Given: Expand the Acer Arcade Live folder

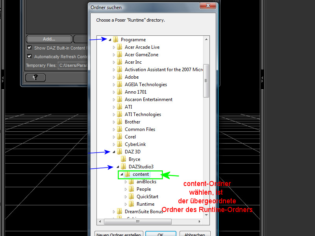Looking at the screenshot, I should pos(114,47).
